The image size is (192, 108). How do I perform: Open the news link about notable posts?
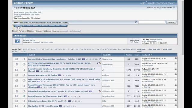coord(44,22)
